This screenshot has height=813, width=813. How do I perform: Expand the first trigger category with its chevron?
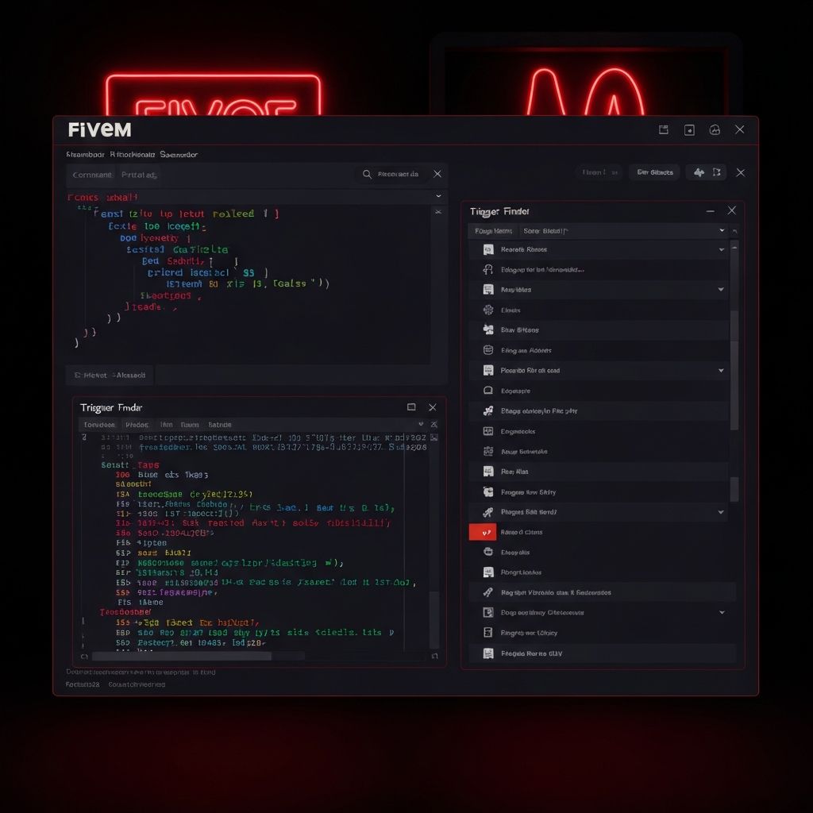(x=721, y=249)
